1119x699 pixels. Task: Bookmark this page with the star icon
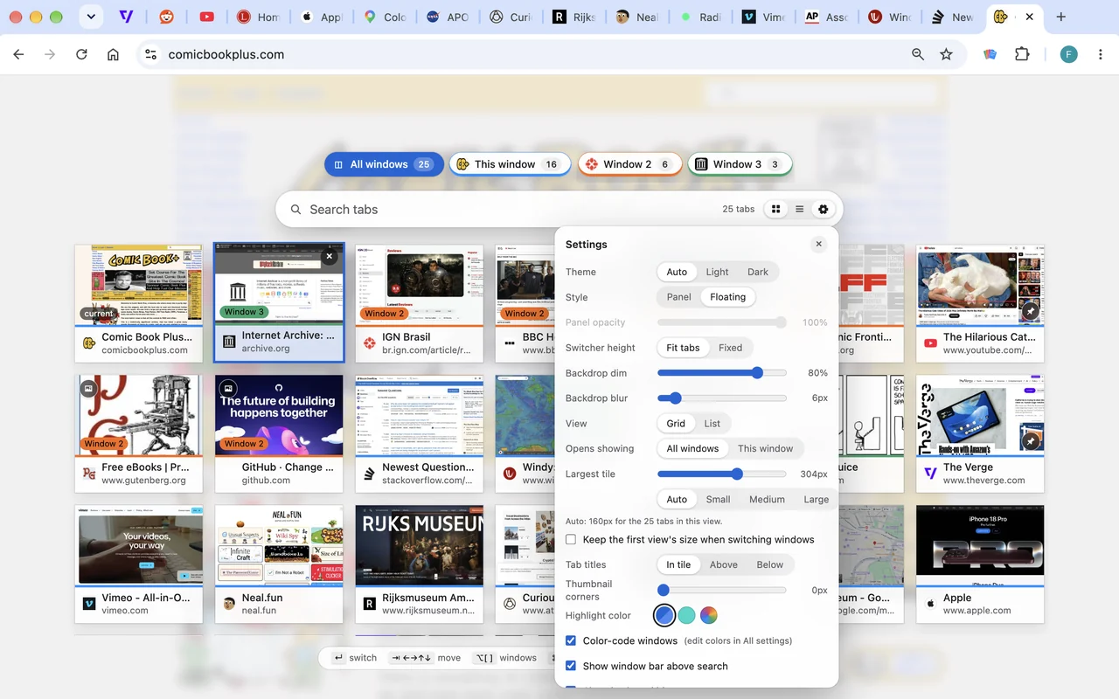coord(946,54)
